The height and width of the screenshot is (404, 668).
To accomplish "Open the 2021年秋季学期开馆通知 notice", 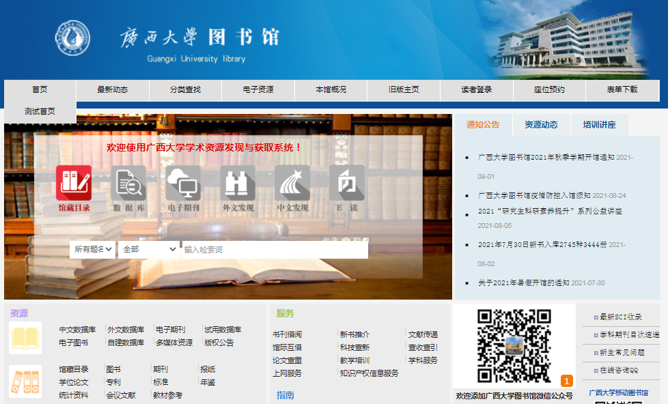I will coord(546,158).
